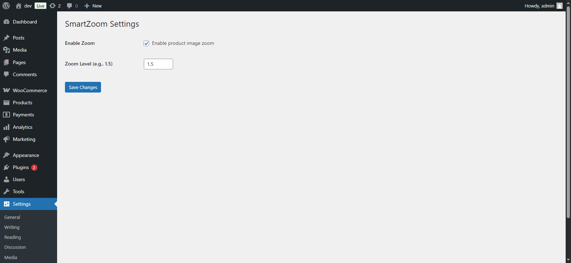Click the Zoom Level input field
Viewport: 571px width, 263px height.
click(158, 64)
